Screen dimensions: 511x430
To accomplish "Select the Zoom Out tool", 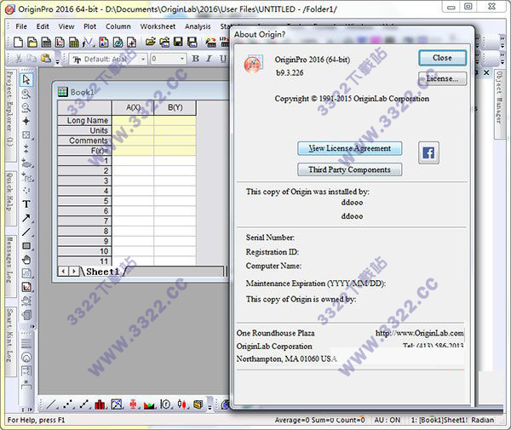I will 26,107.
